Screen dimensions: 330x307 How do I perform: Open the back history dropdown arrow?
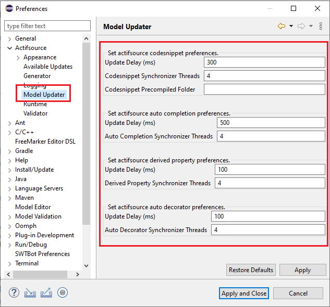click(x=291, y=26)
